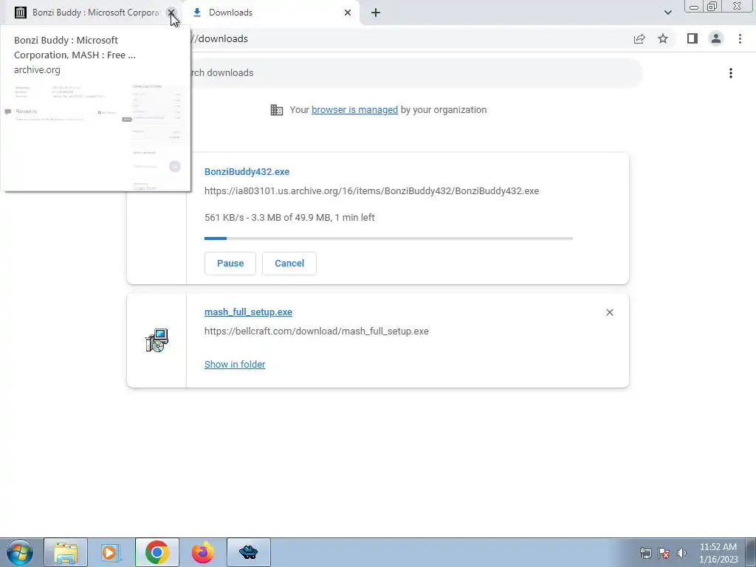The image size is (756, 567).
Task: Launch Windows Media Player from the taskbar
Action: click(x=111, y=552)
